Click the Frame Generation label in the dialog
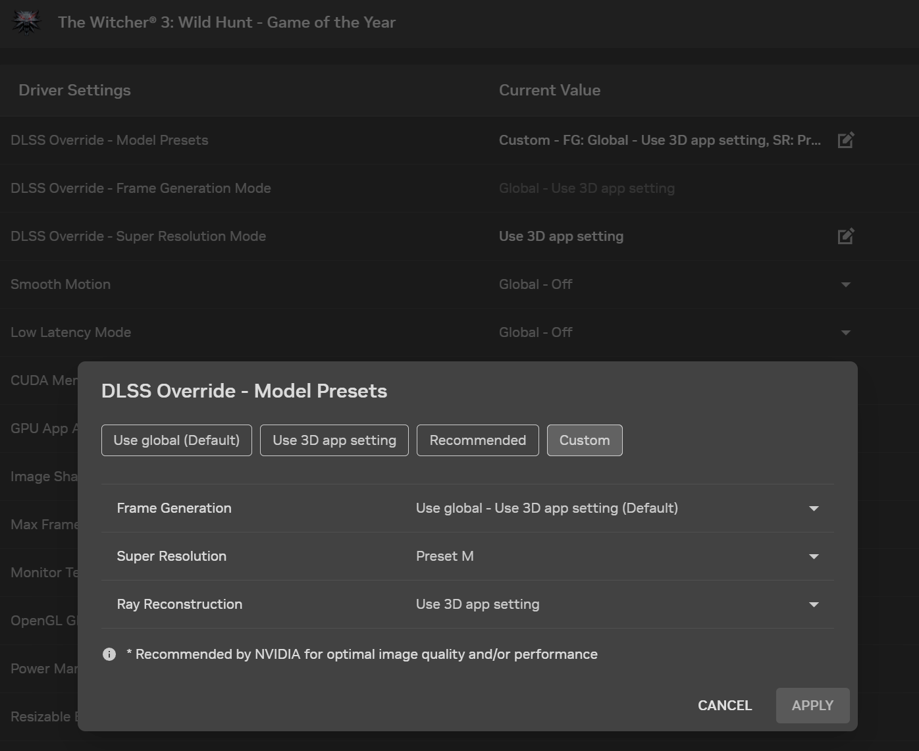 coord(174,508)
